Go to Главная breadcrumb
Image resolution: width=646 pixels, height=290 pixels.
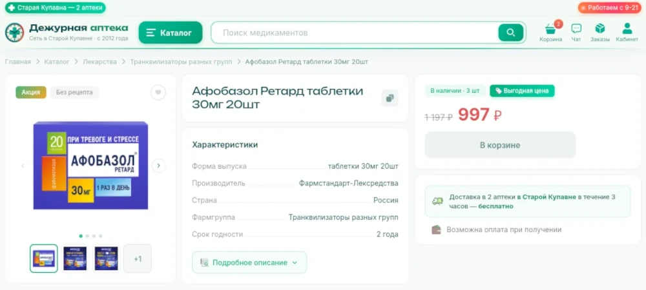click(x=17, y=62)
